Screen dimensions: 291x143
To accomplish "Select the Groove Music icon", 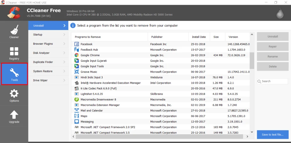I will 76,72.
